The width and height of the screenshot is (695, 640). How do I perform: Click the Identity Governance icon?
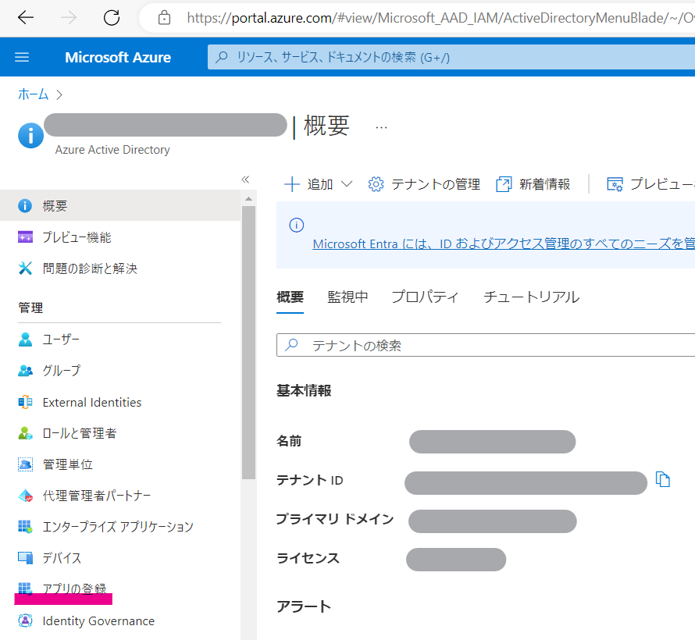(25, 621)
